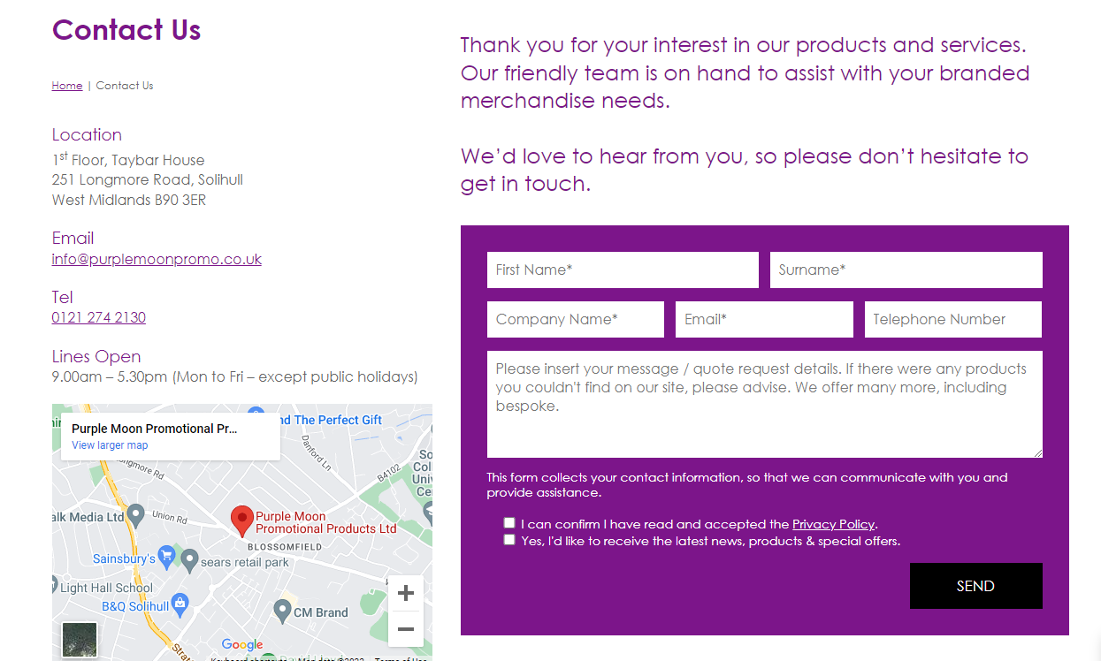
Task: Enable the latest news and offers checkbox
Action: [x=509, y=540]
